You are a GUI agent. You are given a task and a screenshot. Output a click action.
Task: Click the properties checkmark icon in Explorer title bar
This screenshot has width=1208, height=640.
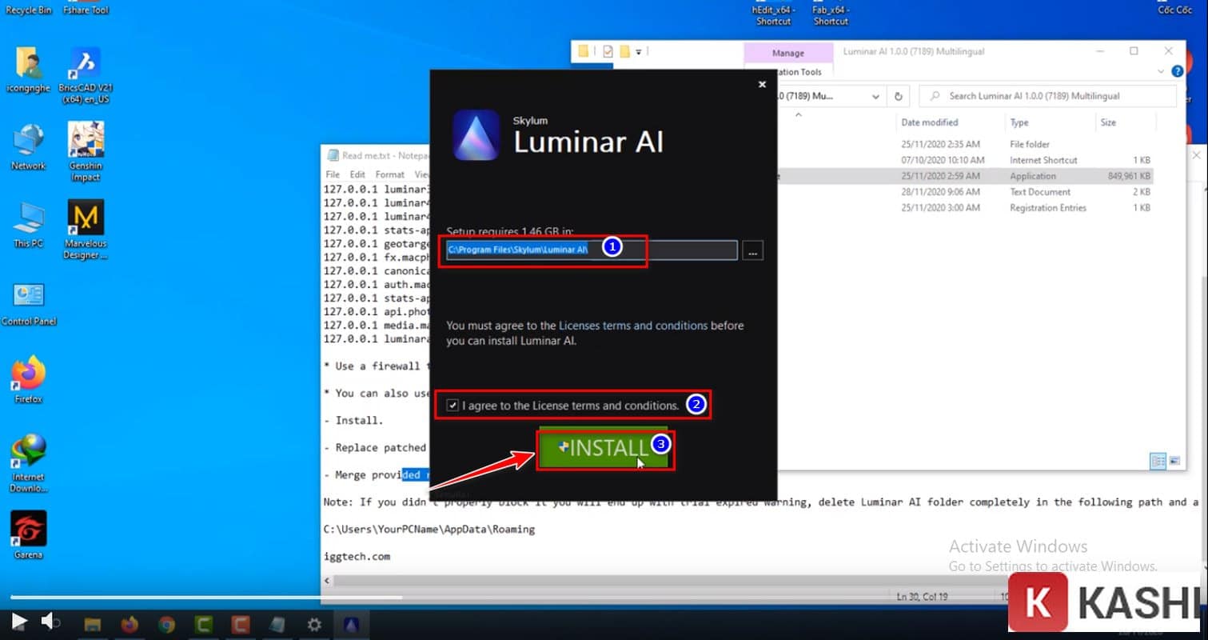pos(608,51)
